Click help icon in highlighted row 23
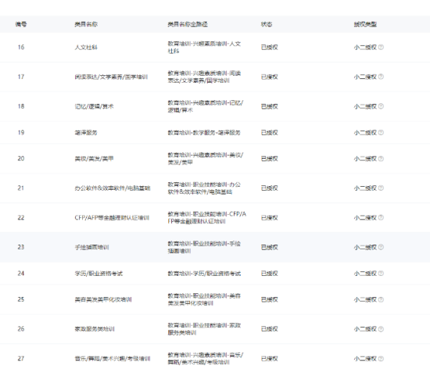430x383 pixels. 381,247
